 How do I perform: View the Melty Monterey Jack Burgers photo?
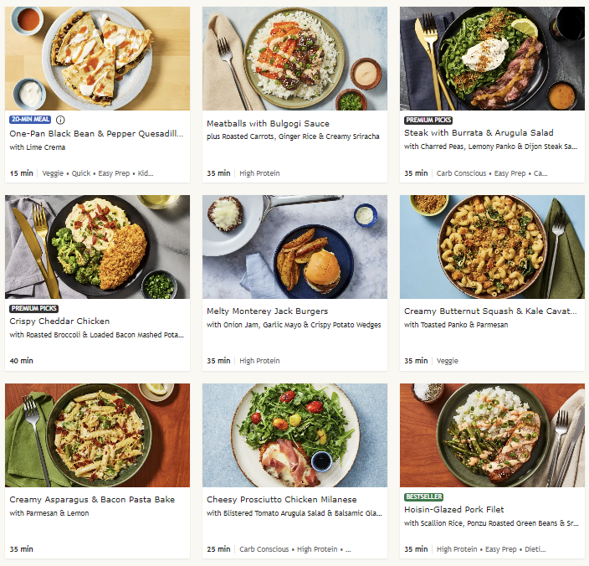294,247
